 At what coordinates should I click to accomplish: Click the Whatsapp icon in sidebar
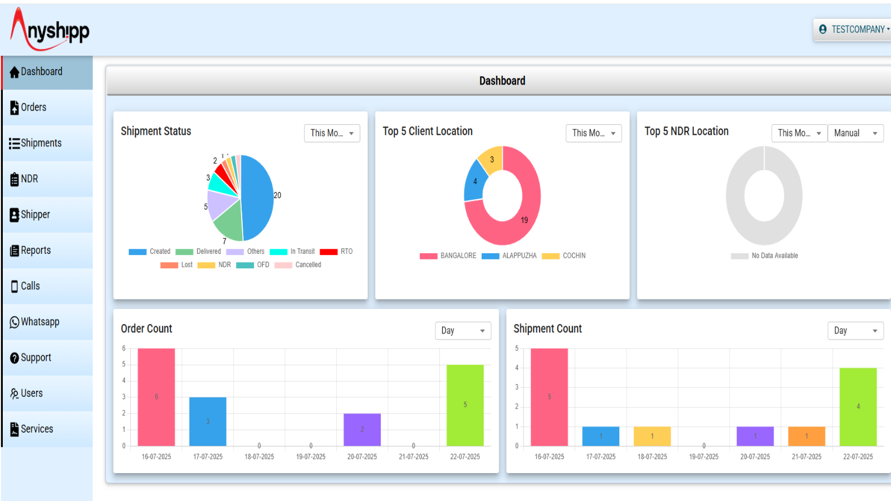click(x=14, y=322)
